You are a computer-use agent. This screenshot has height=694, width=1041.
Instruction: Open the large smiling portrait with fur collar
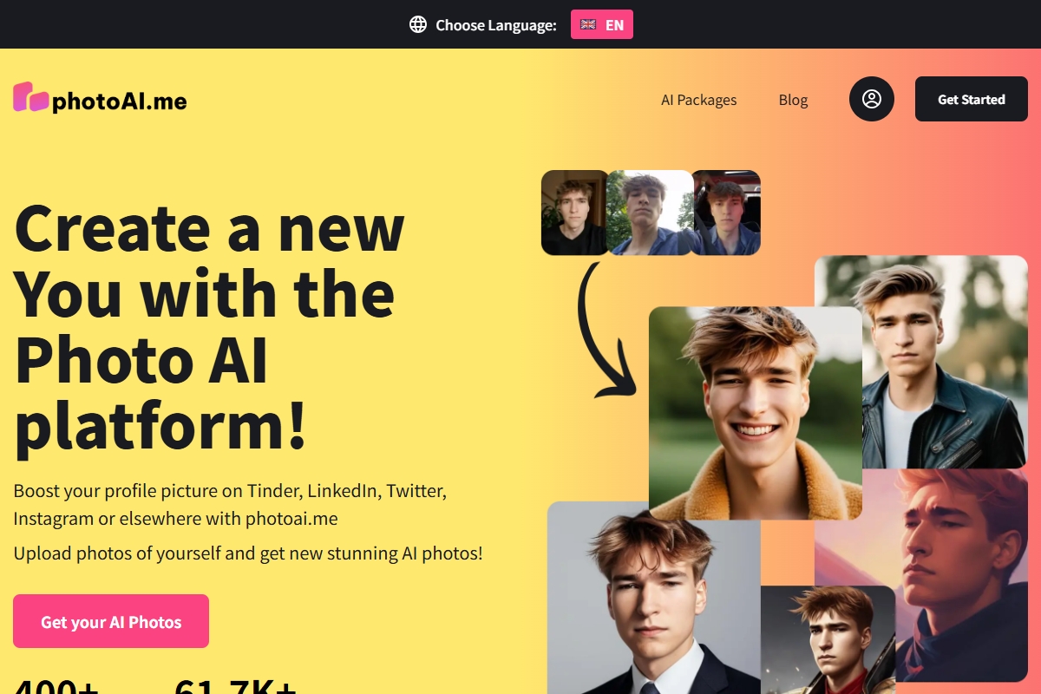[756, 413]
